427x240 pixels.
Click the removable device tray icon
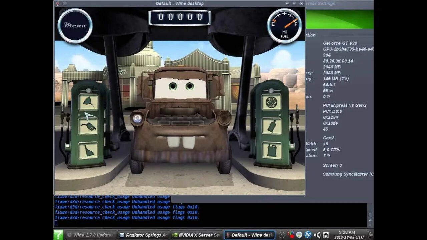[x=326, y=235]
